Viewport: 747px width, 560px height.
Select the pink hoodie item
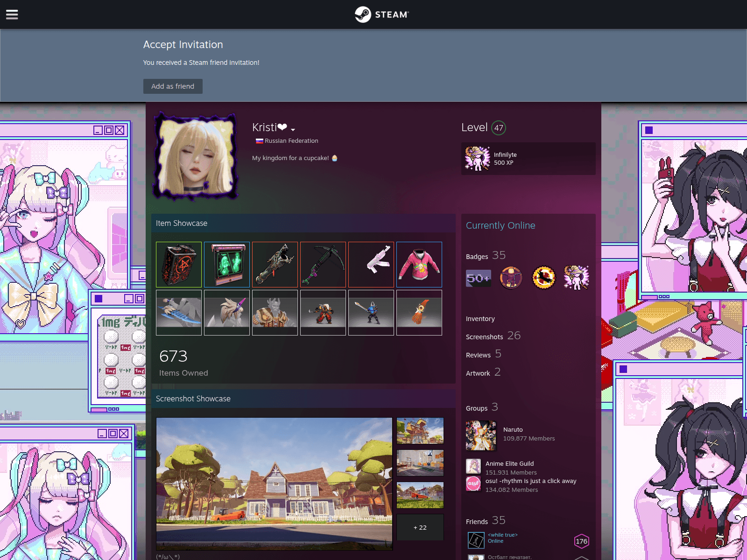pos(419,265)
